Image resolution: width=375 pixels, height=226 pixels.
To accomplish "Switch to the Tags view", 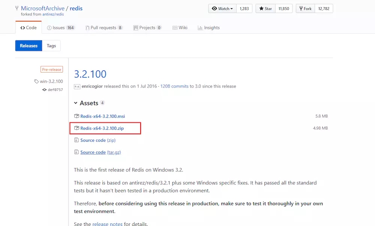I will [51, 46].
